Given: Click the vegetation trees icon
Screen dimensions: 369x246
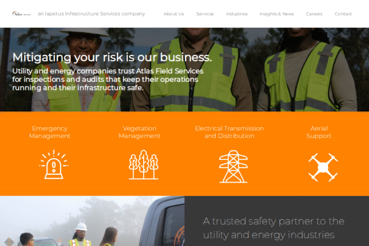Looking at the screenshot, I should (144, 164).
